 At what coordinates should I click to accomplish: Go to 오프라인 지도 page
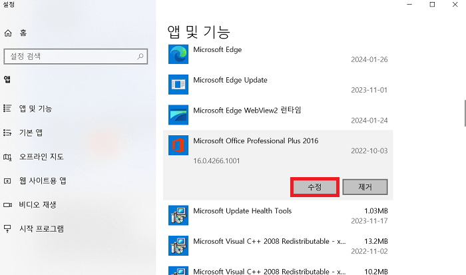(41, 156)
